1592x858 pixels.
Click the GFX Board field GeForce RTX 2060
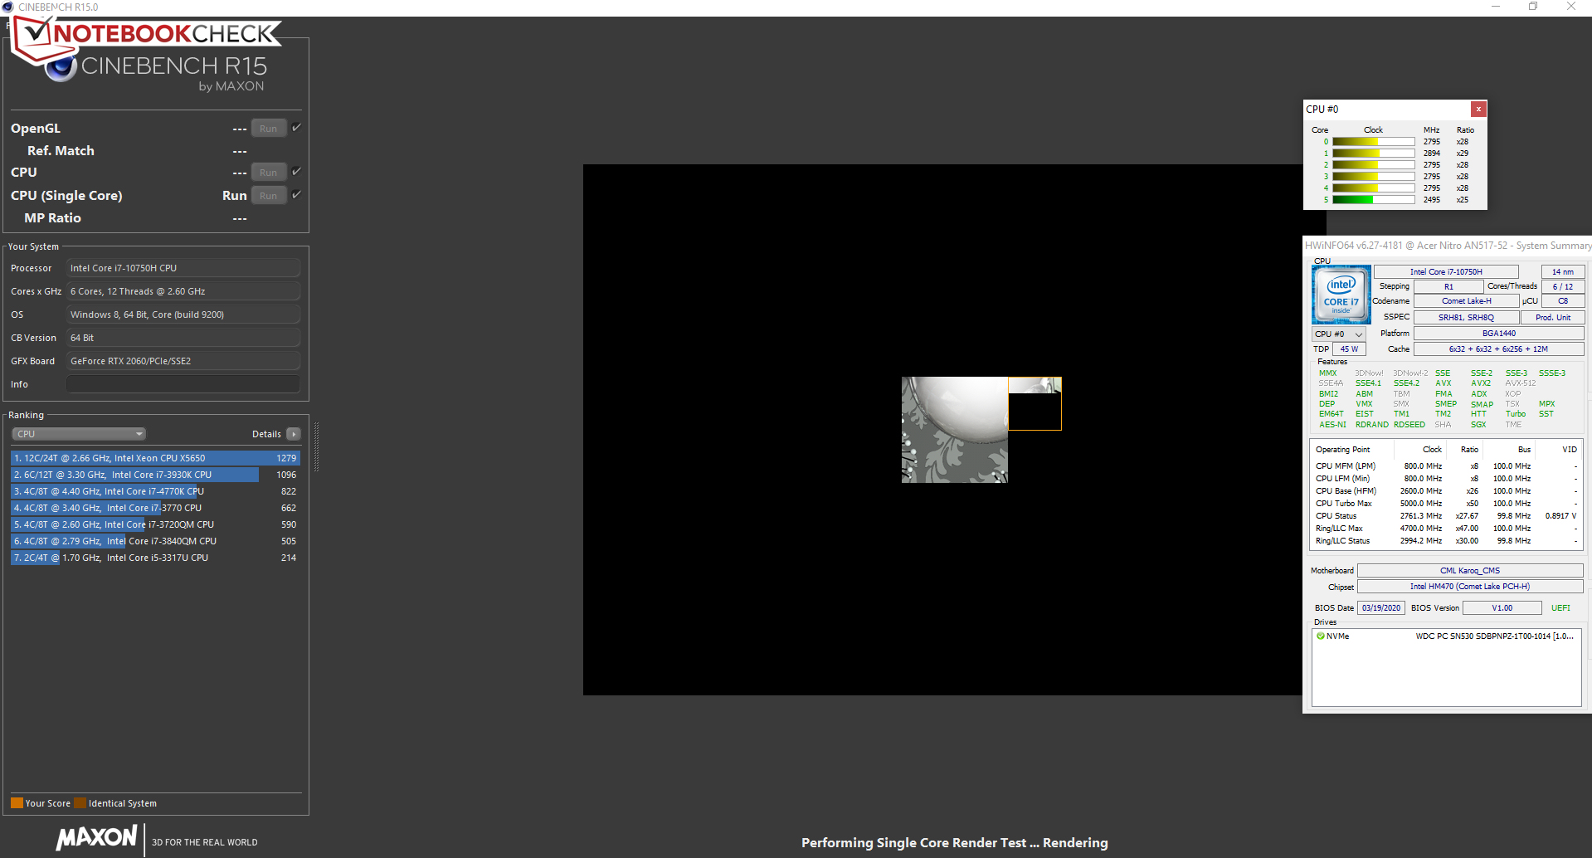click(183, 361)
